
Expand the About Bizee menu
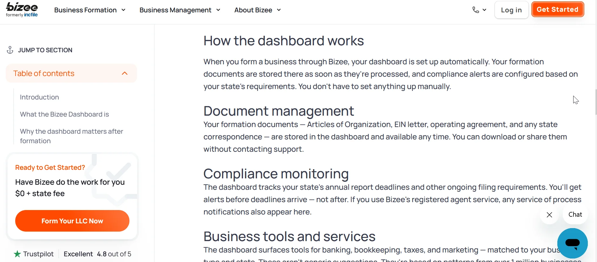[x=258, y=10]
